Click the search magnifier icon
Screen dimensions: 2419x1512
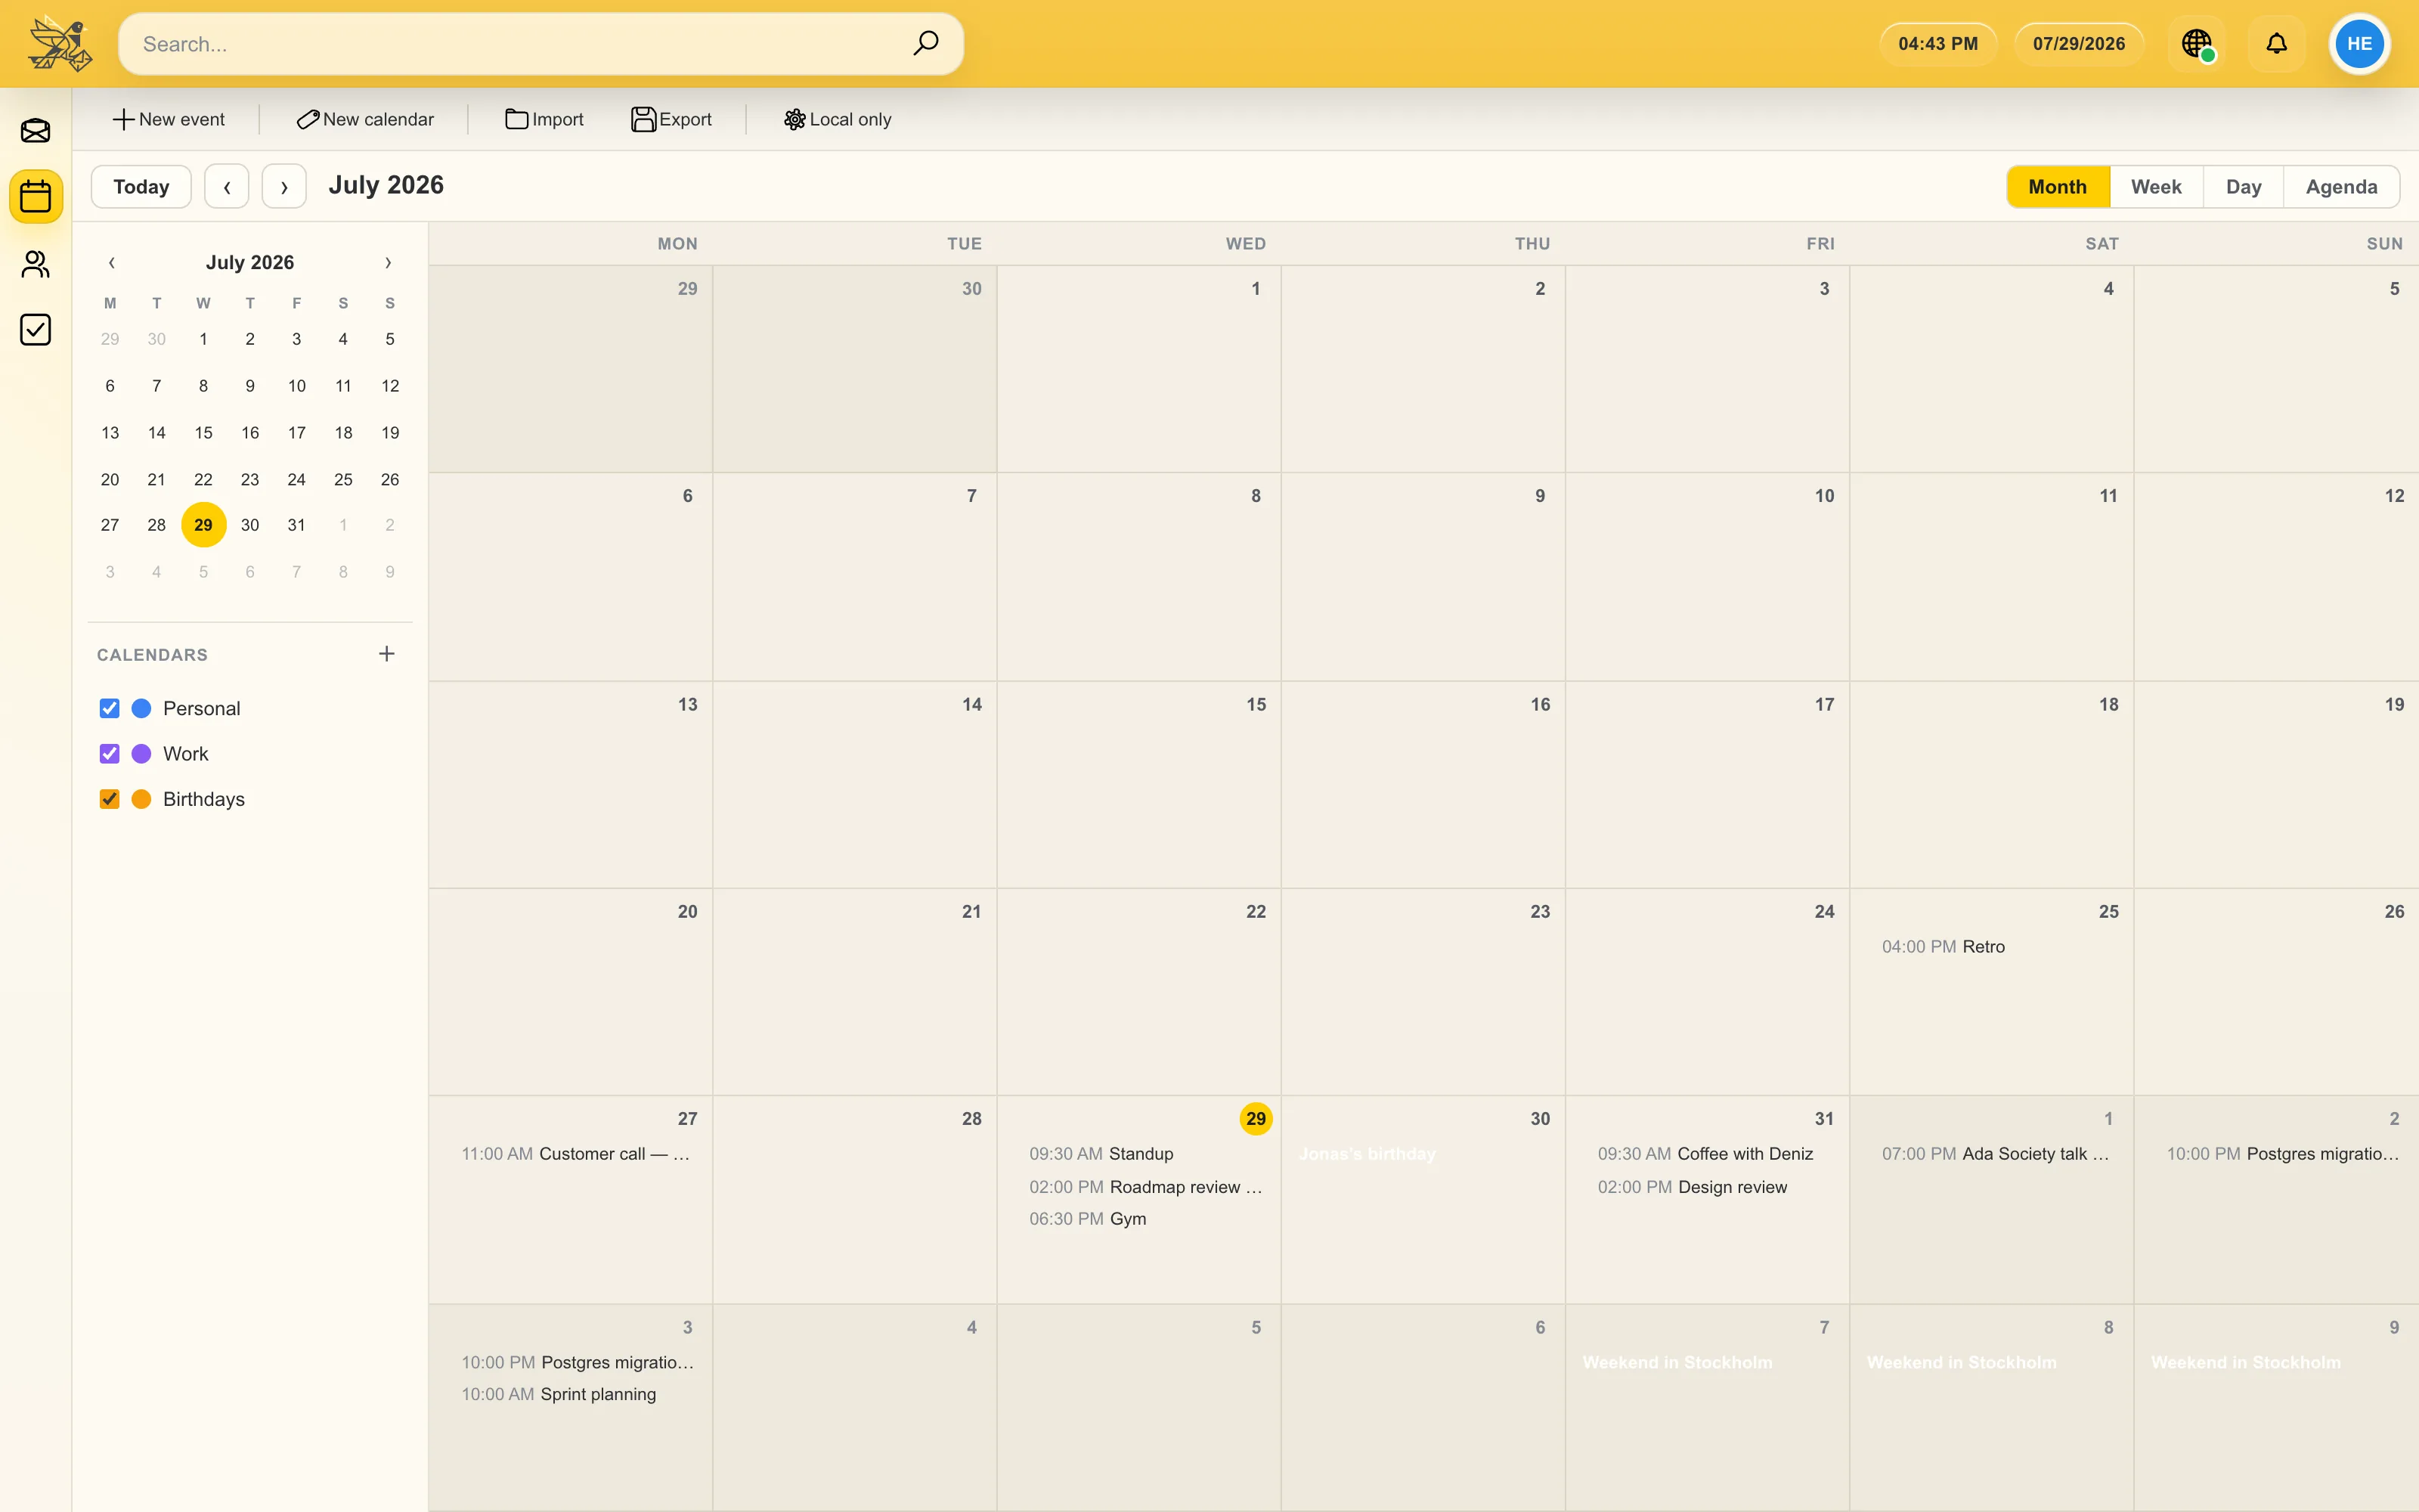pyautogui.click(x=925, y=43)
